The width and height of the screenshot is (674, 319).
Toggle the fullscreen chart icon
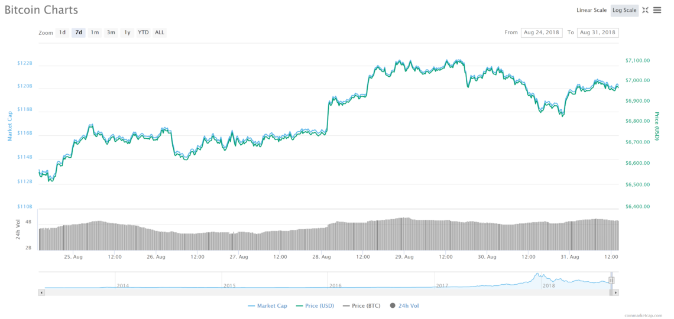coord(645,10)
